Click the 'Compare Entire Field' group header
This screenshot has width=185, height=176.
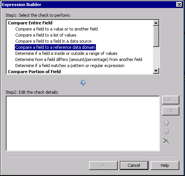pyautogui.click(x=30, y=23)
